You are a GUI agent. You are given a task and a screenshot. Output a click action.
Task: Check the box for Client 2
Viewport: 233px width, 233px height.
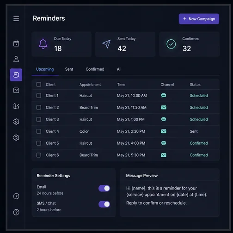pos(38,107)
